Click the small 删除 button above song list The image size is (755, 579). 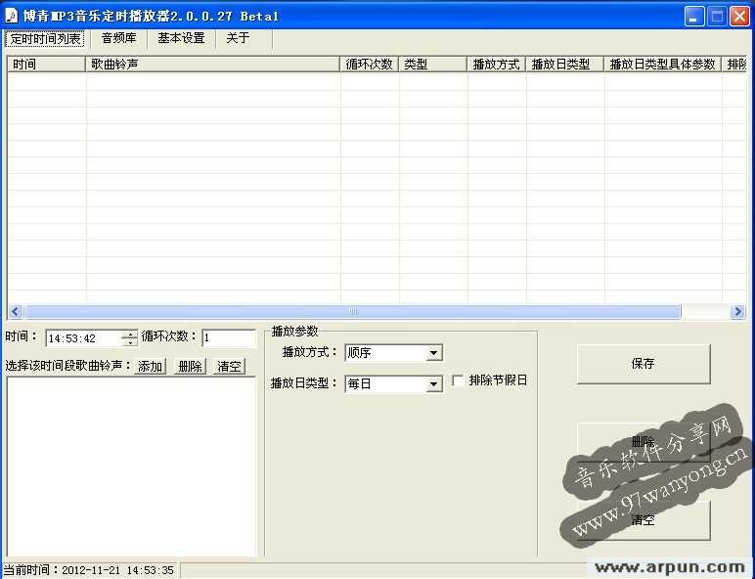point(190,367)
